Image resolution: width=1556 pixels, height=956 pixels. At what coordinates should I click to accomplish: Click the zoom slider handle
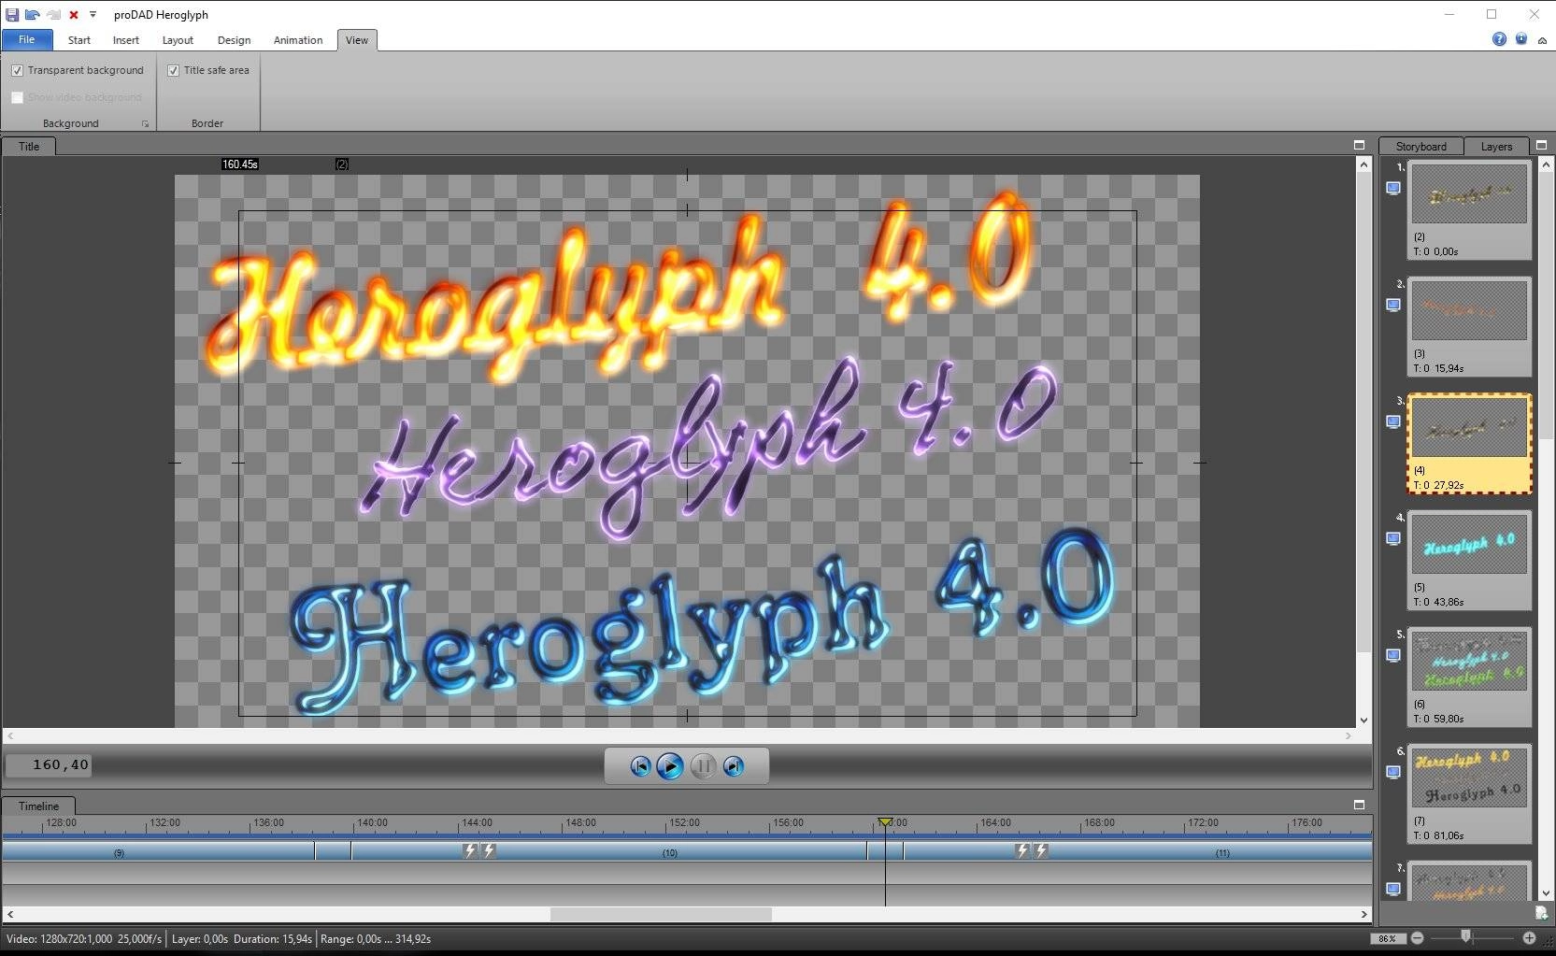pyautogui.click(x=1465, y=936)
